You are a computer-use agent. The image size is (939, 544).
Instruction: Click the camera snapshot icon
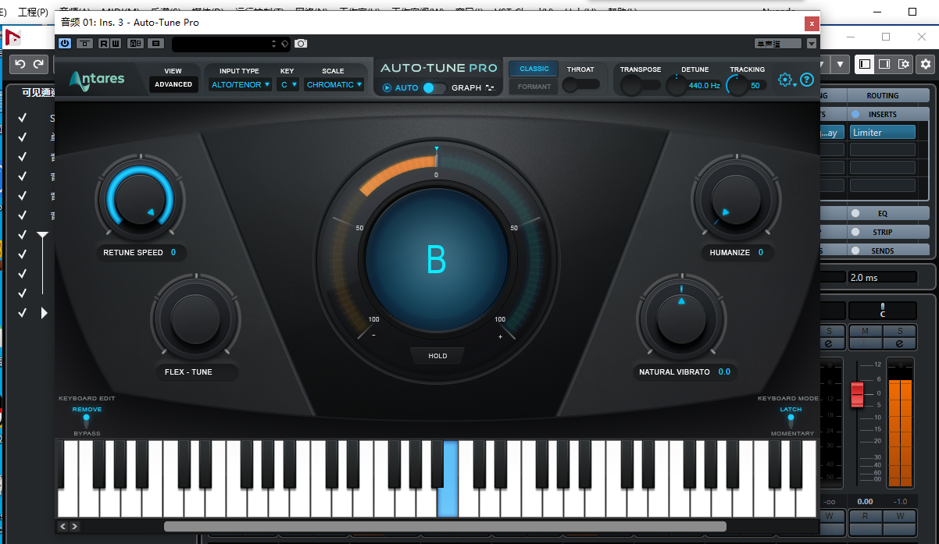tap(301, 44)
